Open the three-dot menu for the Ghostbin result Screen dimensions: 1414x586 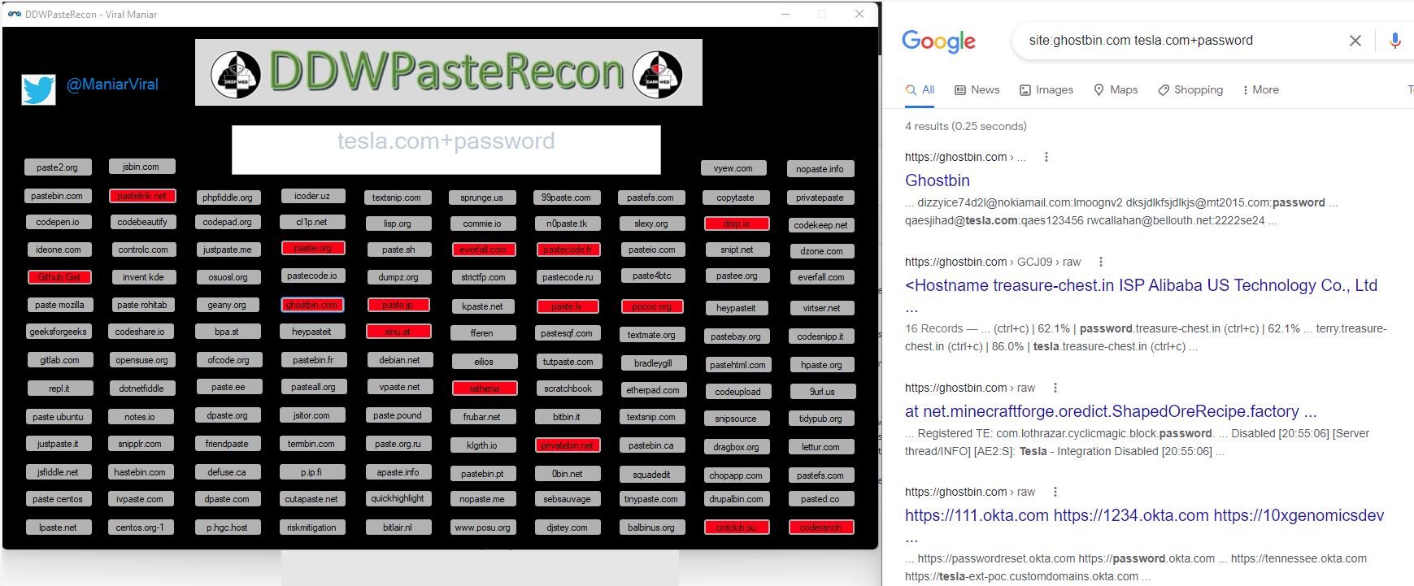[1046, 157]
